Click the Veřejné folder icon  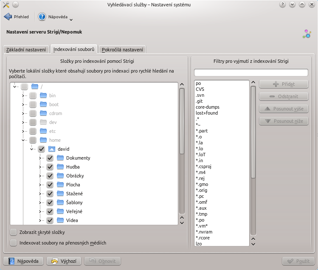coord(60,211)
